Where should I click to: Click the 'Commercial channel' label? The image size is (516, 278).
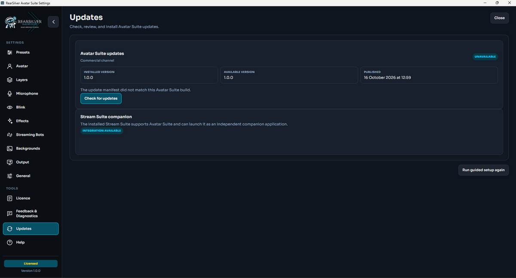click(x=97, y=61)
